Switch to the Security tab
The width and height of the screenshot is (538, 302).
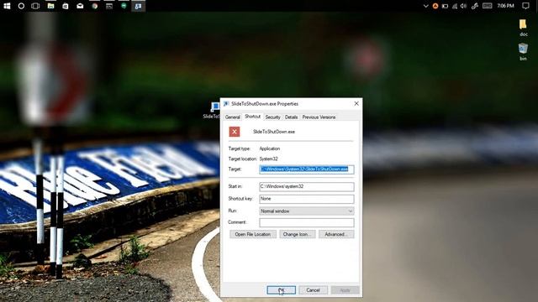pyautogui.click(x=272, y=117)
